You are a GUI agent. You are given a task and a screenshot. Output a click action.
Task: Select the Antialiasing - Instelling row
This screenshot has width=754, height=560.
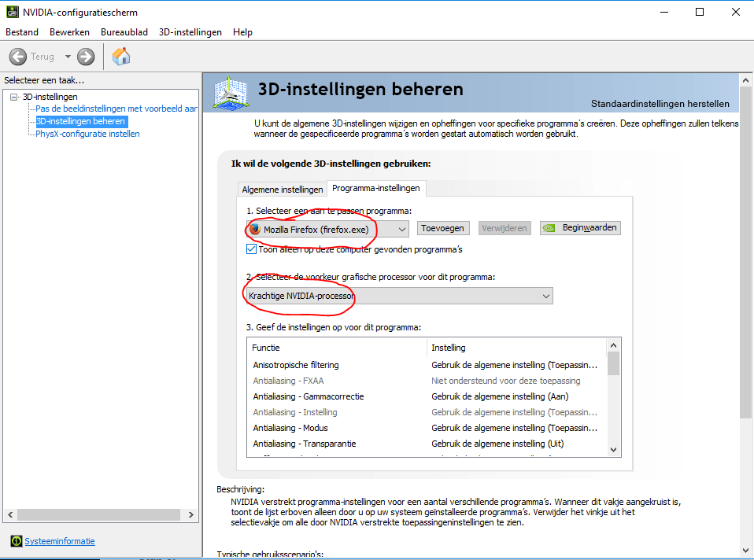pos(427,412)
